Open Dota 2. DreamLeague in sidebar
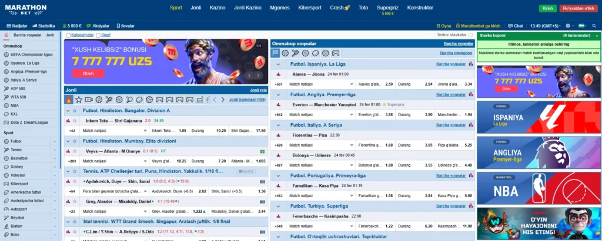This screenshot has width=602, height=241. [29, 122]
